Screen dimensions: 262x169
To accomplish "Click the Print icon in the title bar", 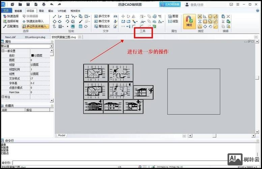I will [44, 4].
